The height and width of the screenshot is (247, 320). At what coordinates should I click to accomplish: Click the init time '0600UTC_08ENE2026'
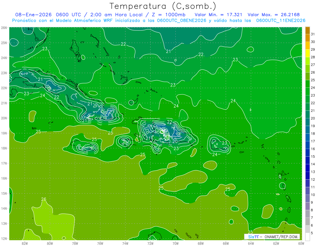click(x=182, y=21)
